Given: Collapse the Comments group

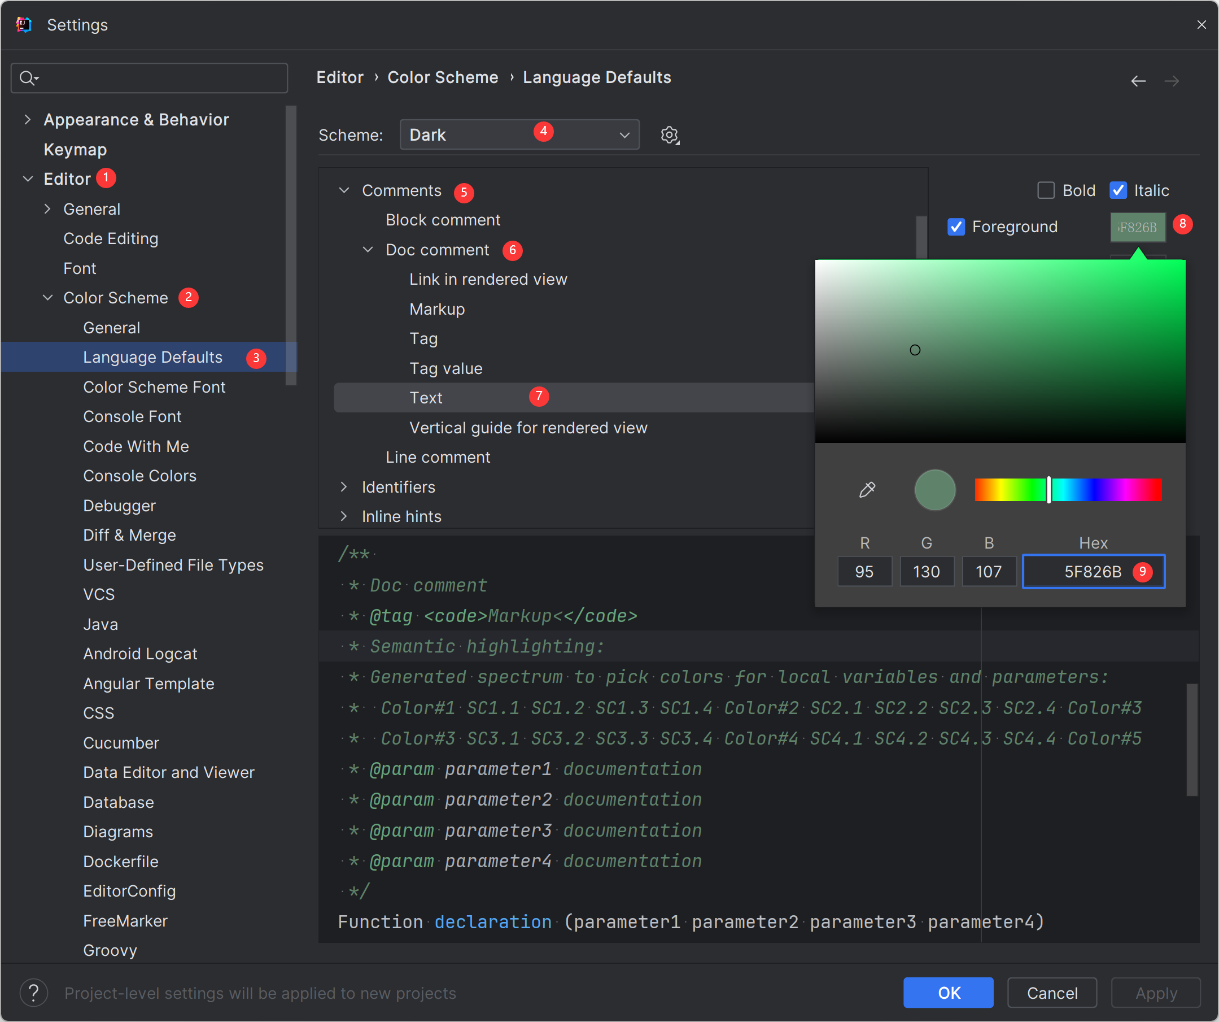Looking at the screenshot, I should pyautogui.click(x=344, y=190).
